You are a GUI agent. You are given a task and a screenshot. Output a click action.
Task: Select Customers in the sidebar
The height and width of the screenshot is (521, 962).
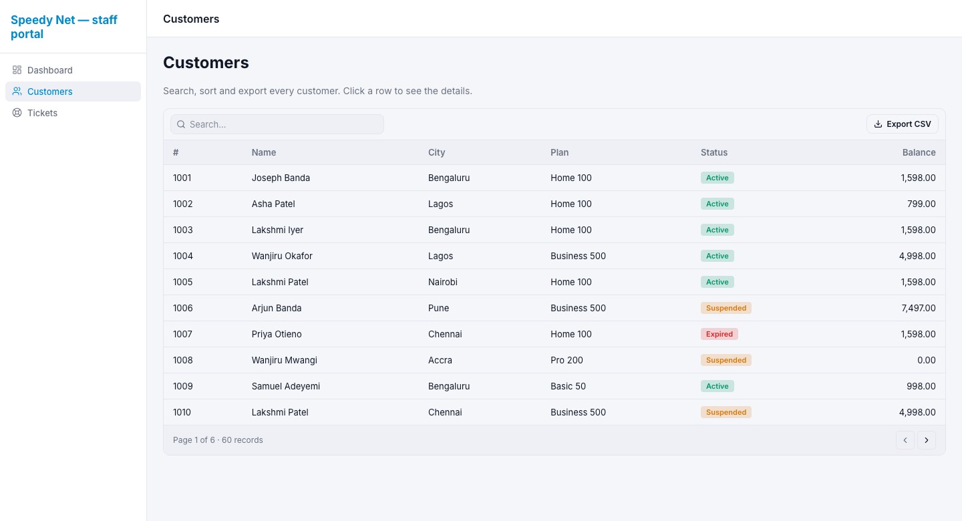pos(73,92)
